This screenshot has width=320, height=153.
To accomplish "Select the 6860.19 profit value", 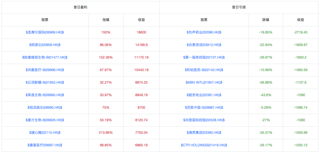I will pyautogui.click(x=141, y=145).
